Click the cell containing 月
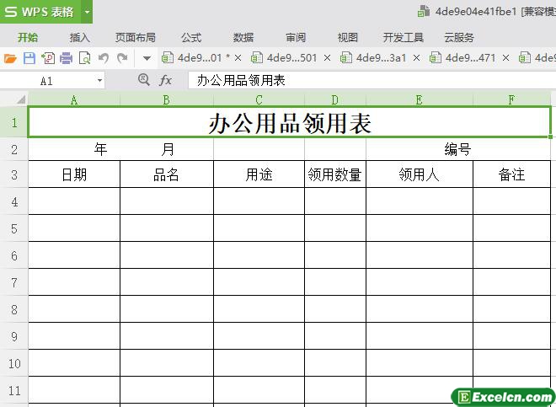 167,149
